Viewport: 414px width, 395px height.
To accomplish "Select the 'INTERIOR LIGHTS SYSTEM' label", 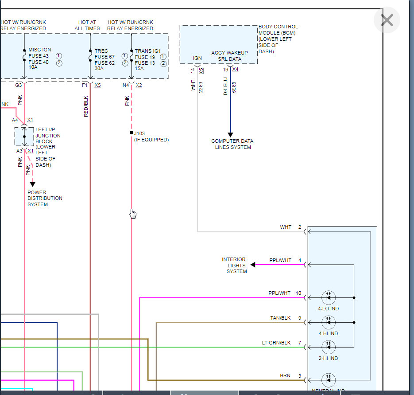I will (x=235, y=265).
